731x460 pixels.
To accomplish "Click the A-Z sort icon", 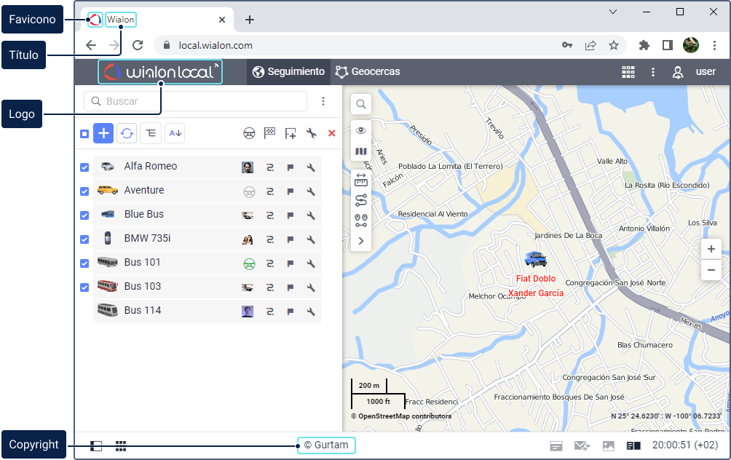I will (175, 133).
